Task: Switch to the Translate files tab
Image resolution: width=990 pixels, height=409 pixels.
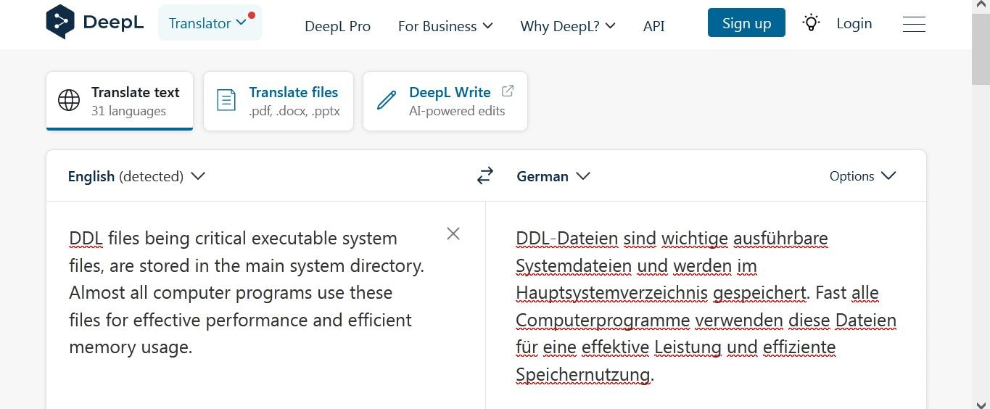Action: pyautogui.click(x=279, y=101)
